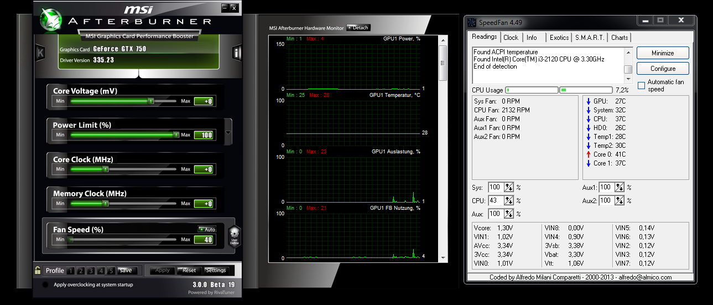Click the Fan Speed value field

point(204,240)
